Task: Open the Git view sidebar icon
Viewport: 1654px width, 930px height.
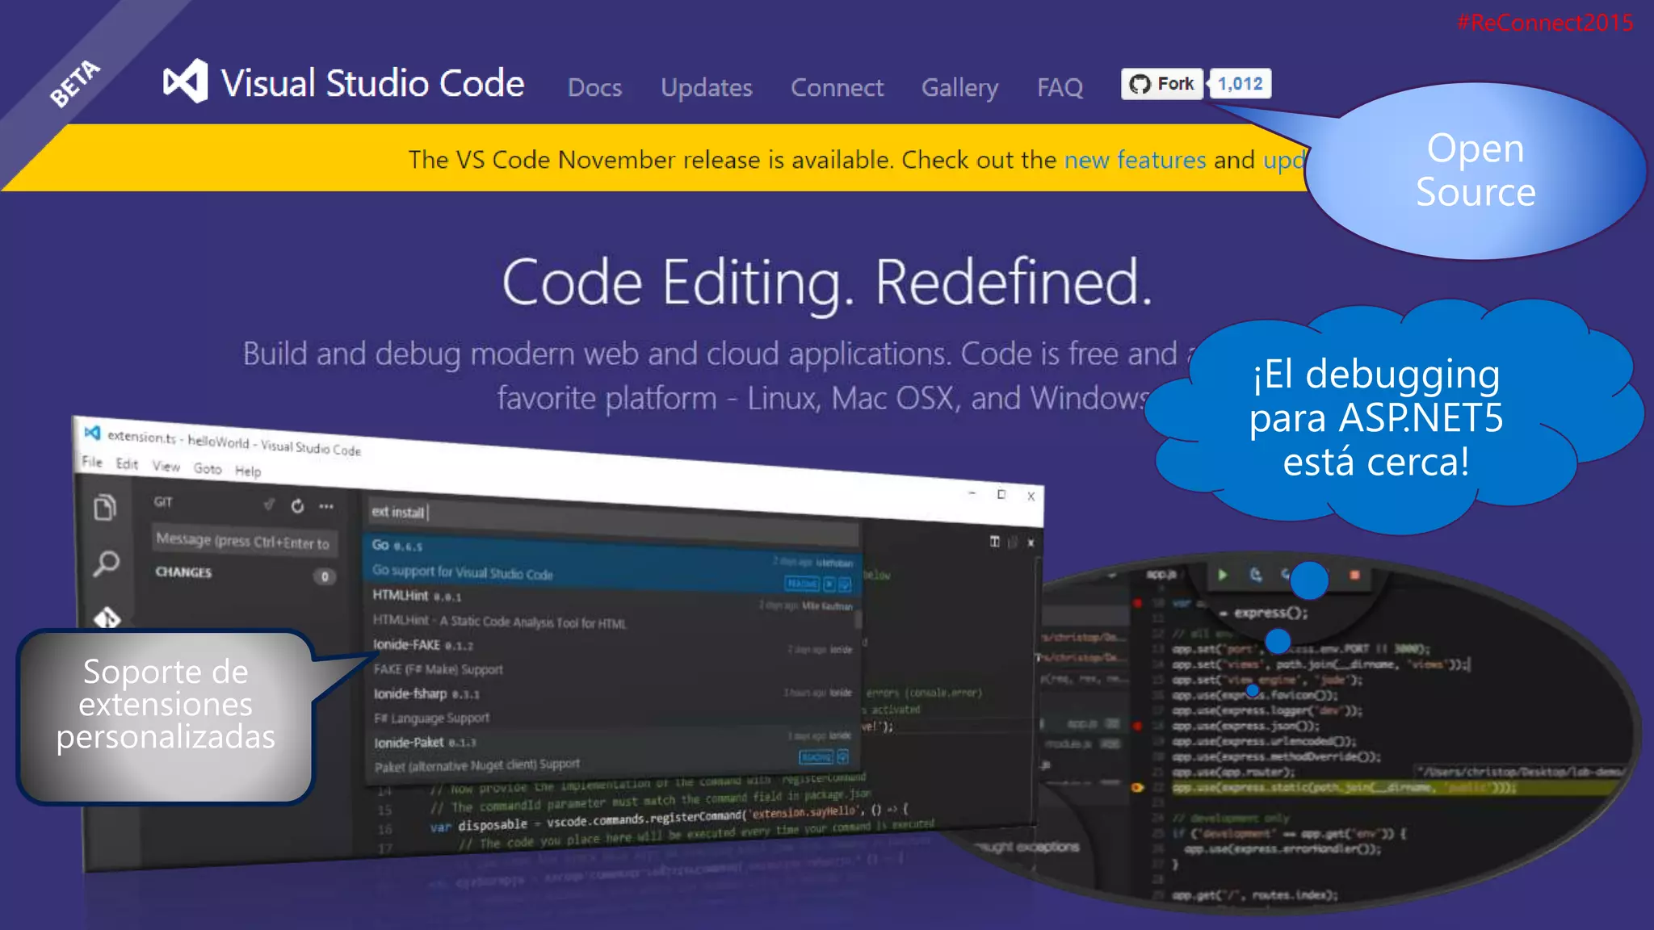Action: tap(107, 618)
